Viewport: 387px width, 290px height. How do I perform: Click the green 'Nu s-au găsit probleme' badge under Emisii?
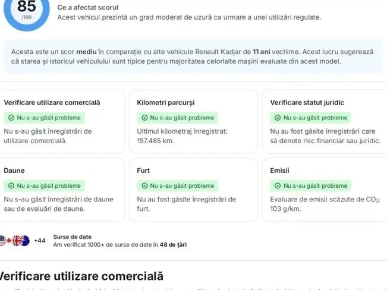(x=310, y=185)
